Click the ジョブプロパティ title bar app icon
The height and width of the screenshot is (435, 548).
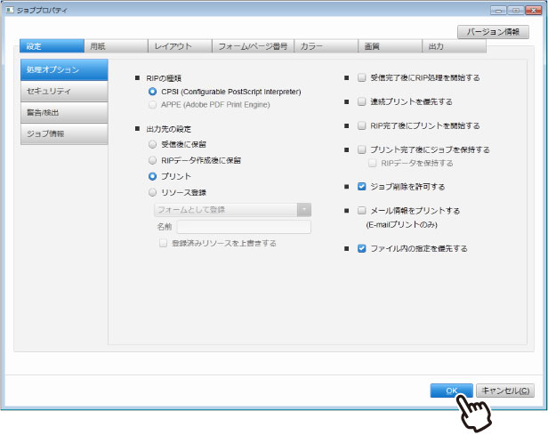[x=10, y=10]
